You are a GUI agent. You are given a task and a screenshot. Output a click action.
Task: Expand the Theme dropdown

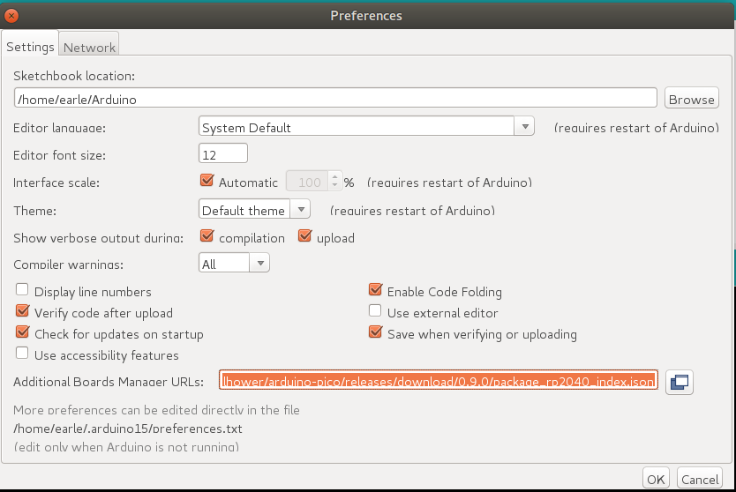(254, 210)
